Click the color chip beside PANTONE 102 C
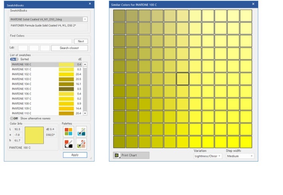 click(x=66, y=74)
